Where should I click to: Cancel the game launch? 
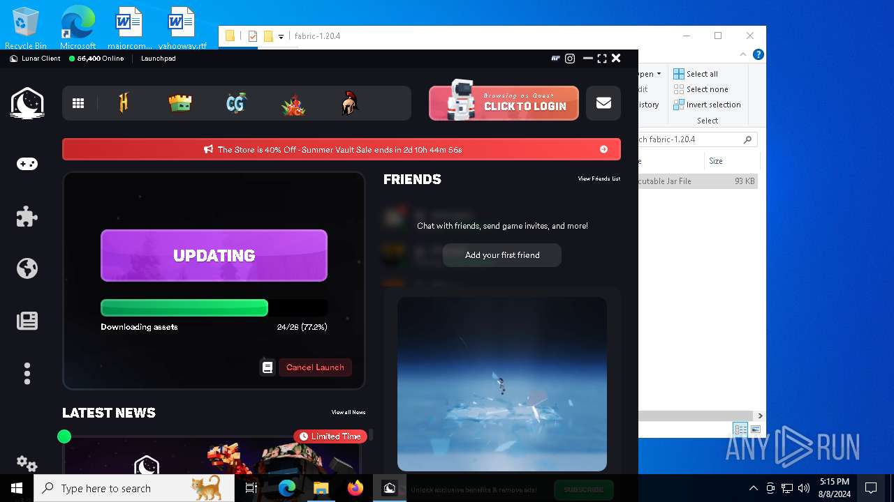click(x=315, y=367)
